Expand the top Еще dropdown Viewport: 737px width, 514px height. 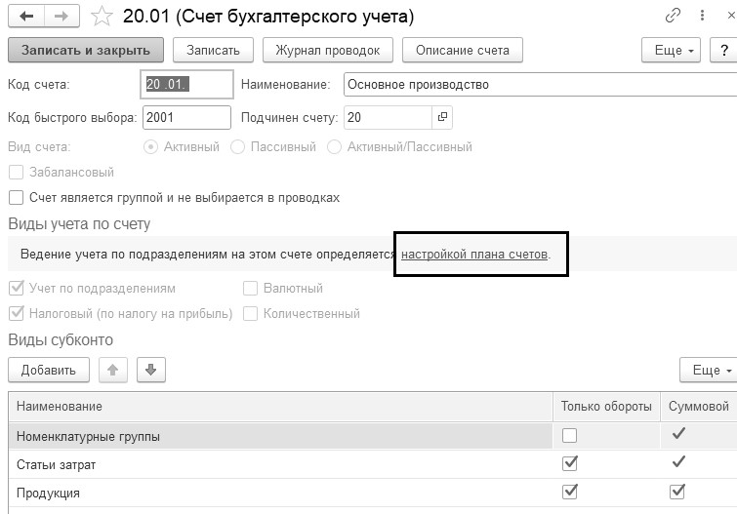point(671,51)
